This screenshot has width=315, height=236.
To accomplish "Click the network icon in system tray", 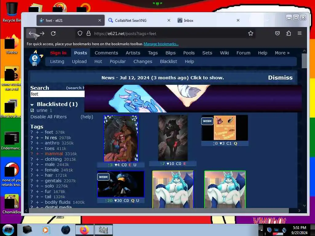I will [277, 230].
